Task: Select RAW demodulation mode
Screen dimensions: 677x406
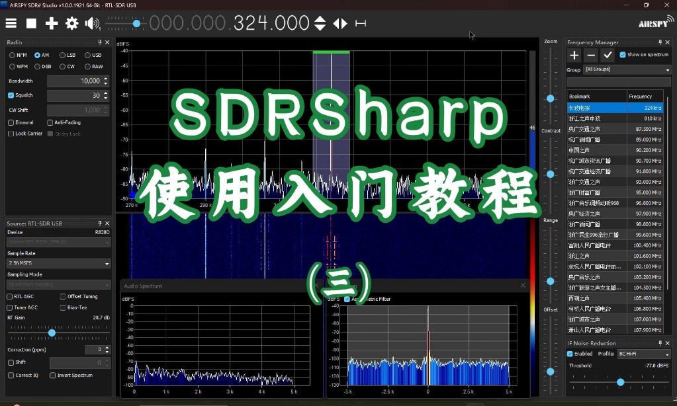Action: (87, 66)
